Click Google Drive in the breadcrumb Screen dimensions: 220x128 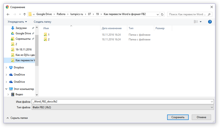pyautogui.click(x=44, y=14)
